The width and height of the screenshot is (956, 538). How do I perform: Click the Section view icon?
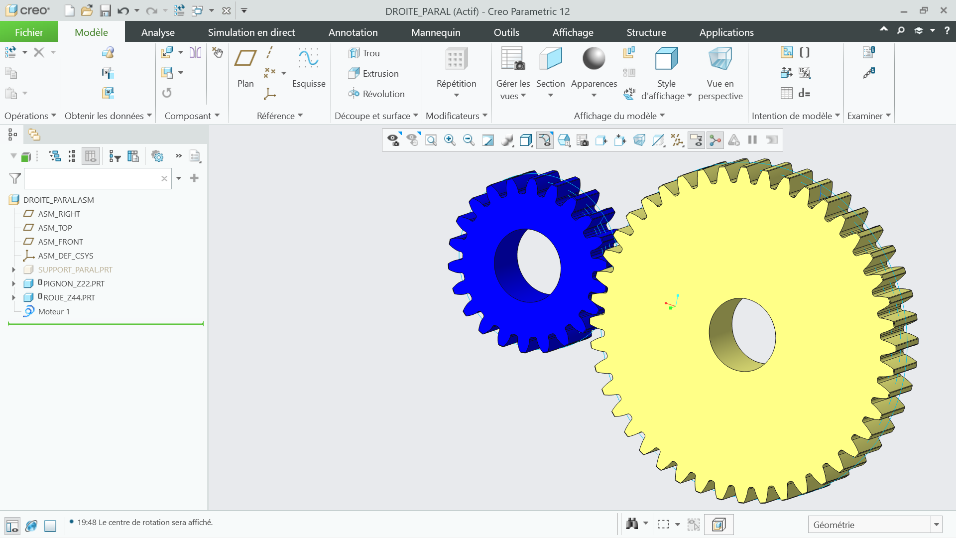coord(550,59)
